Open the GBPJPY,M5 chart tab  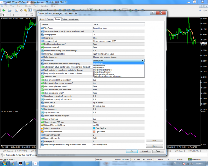22,151
